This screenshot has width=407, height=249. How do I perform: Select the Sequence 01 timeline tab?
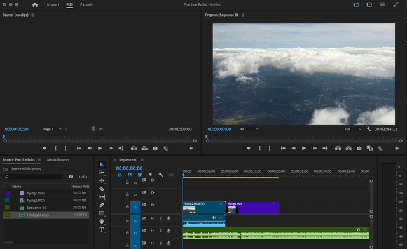click(128, 160)
